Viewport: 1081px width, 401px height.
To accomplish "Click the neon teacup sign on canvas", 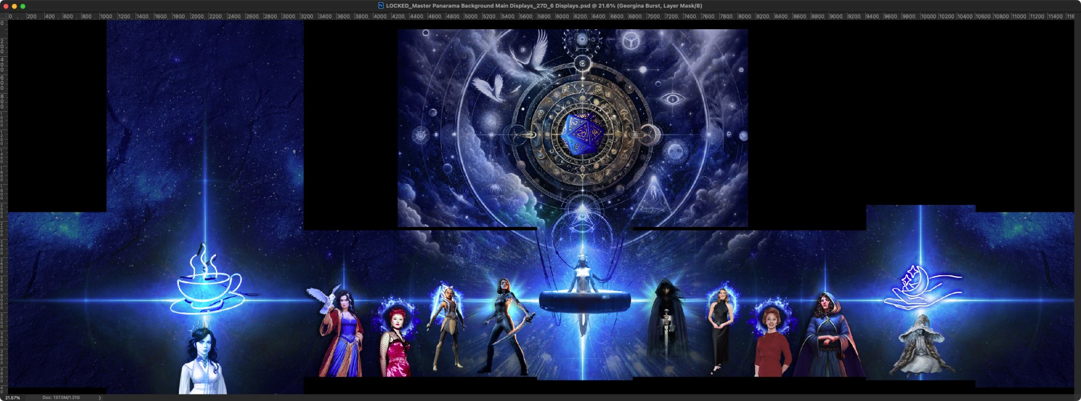I will tap(208, 280).
